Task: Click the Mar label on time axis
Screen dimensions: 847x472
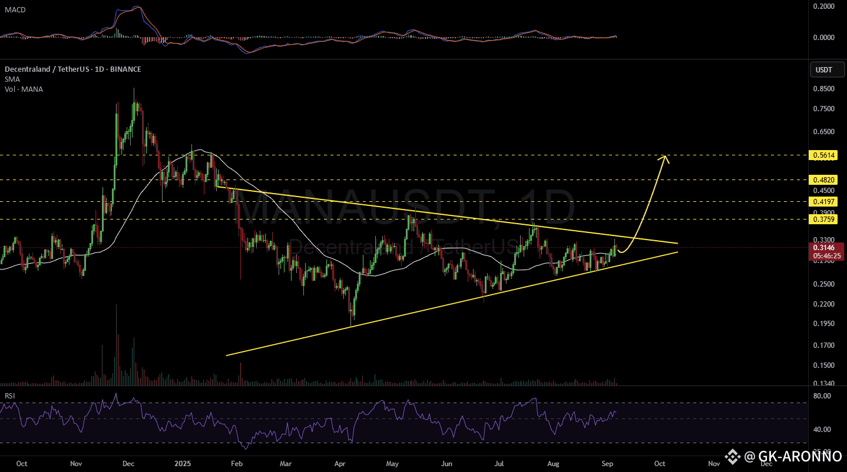Action: 286,463
